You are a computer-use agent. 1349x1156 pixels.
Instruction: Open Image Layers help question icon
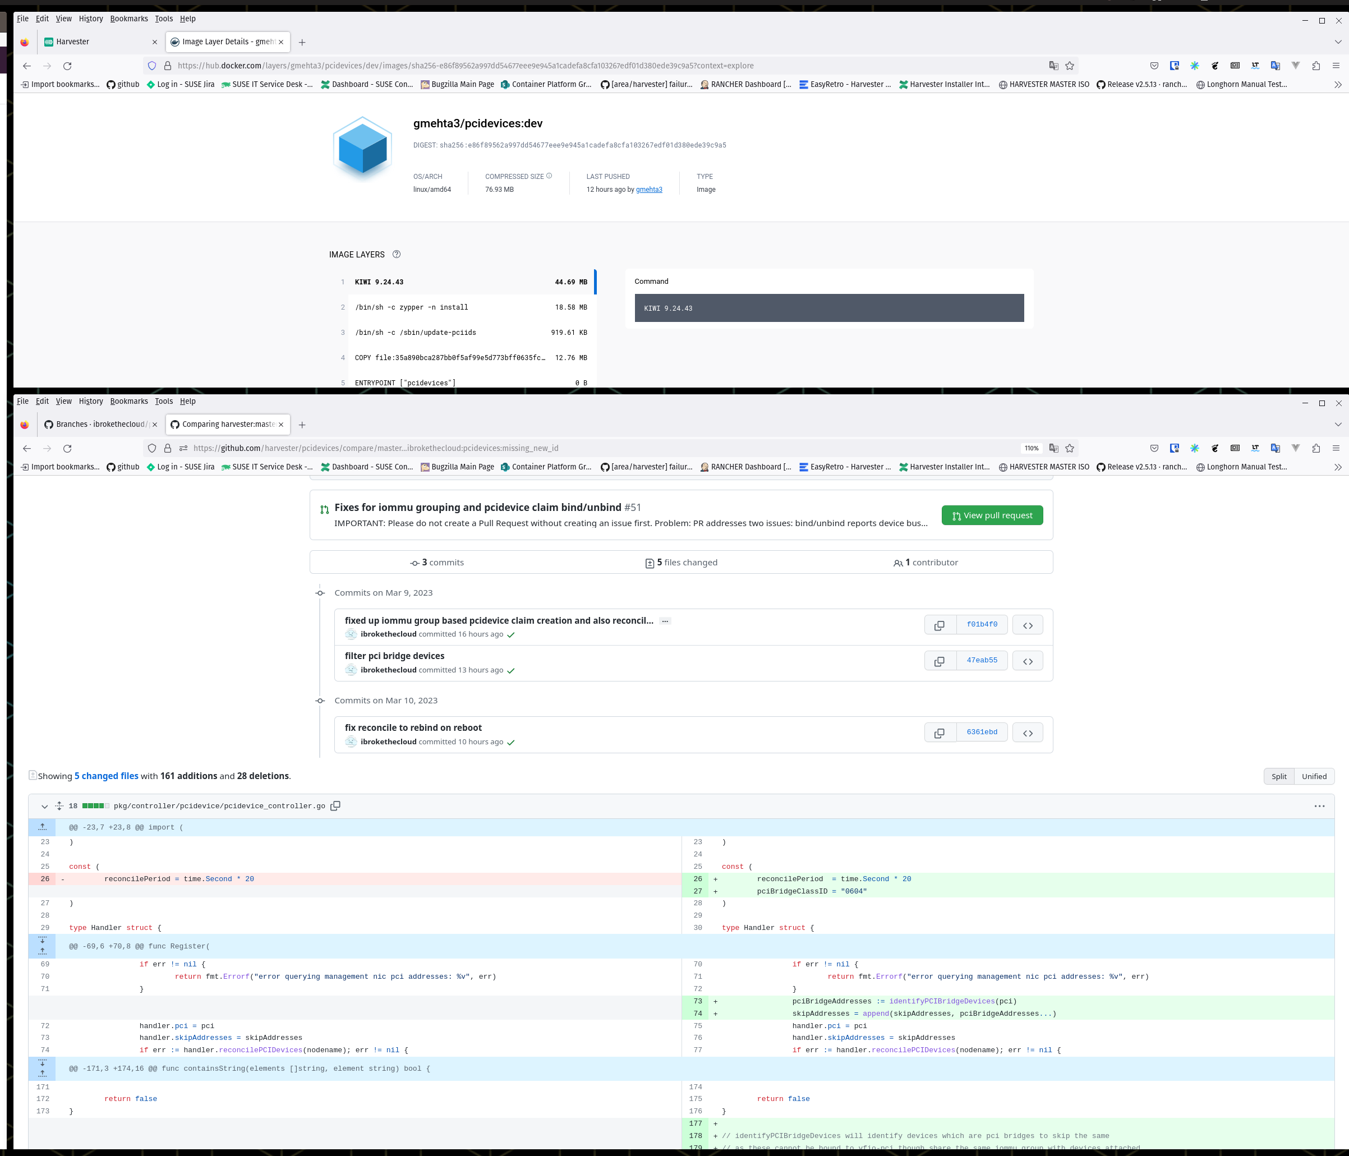[397, 255]
